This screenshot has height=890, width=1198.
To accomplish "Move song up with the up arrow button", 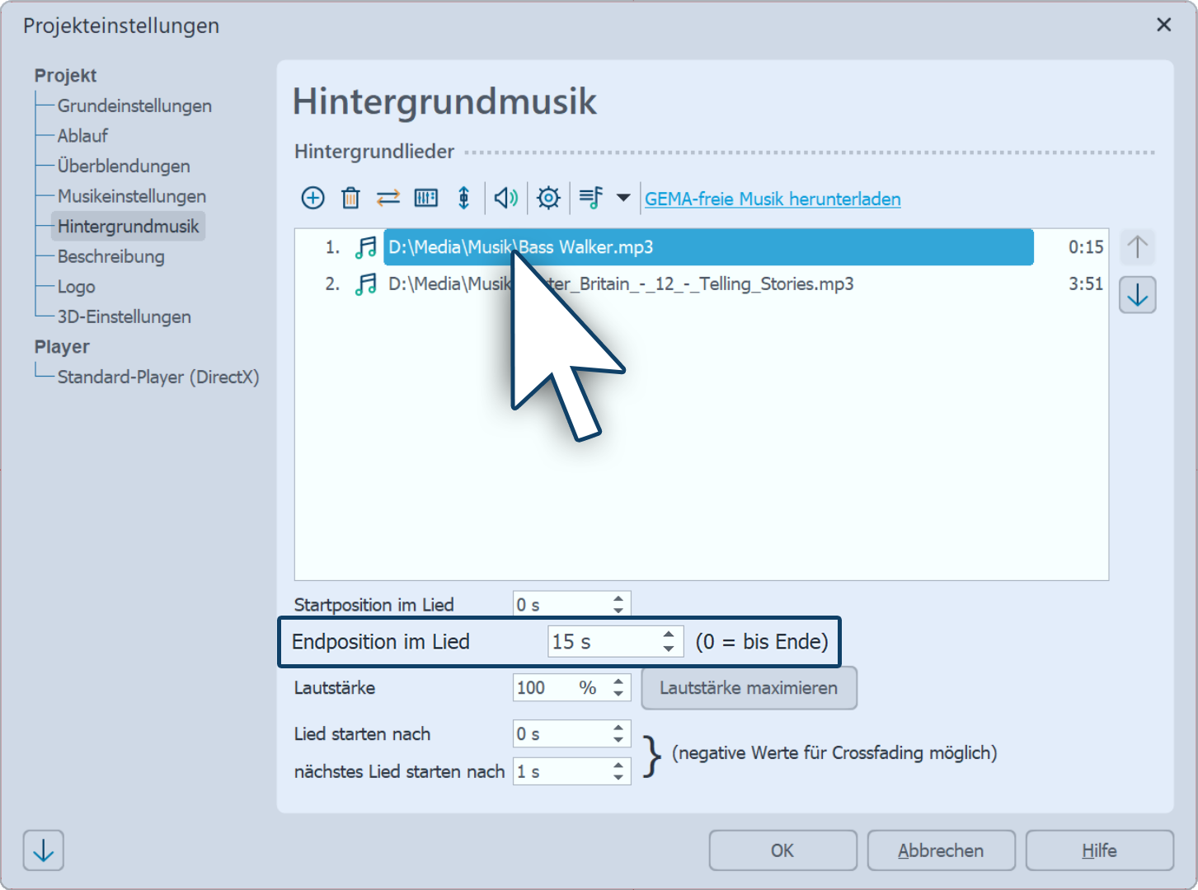I will click(1137, 246).
